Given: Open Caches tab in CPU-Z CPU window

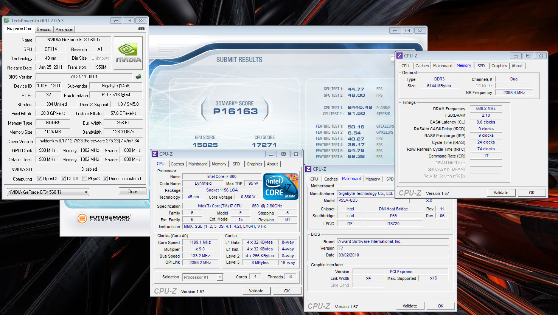Looking at the screenshot, I should pyautogui.click(x=177, y=164).
